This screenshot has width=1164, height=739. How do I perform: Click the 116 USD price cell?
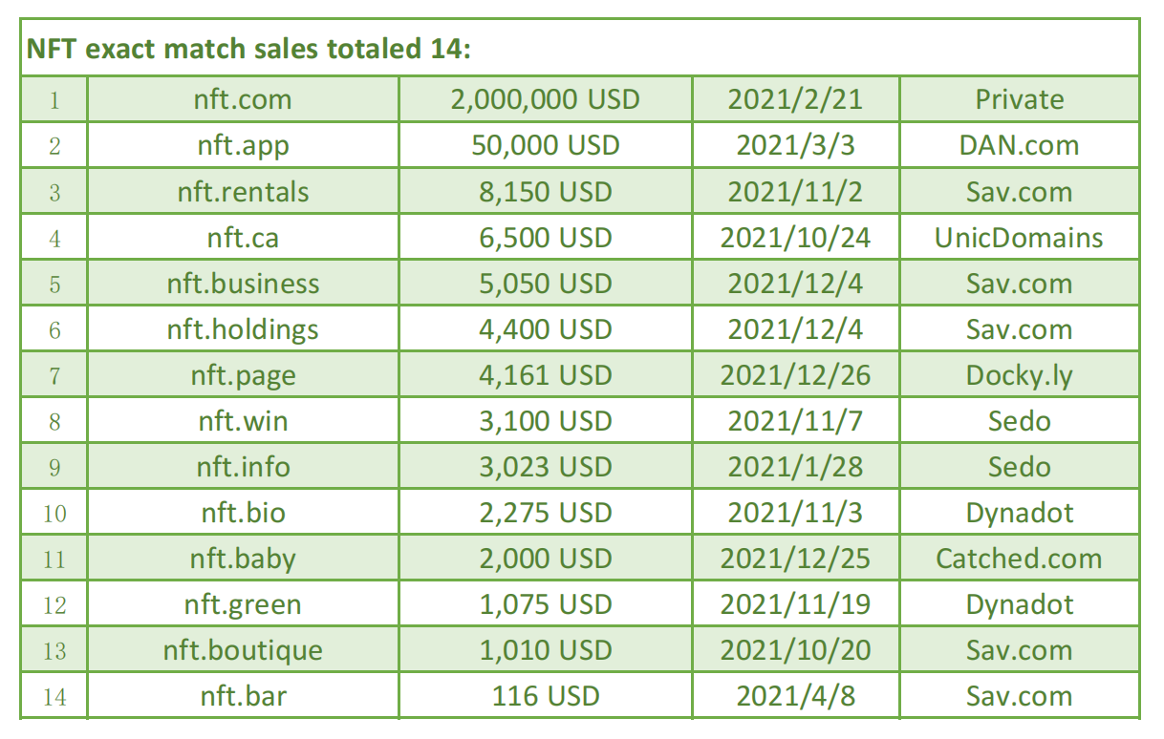(x=545, y=695)
